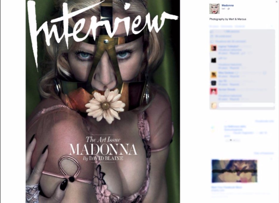Open Madonna's profile picture thumbnail
Image resolution: width=279 pixels, height=203 pixels.
[215, 9]
